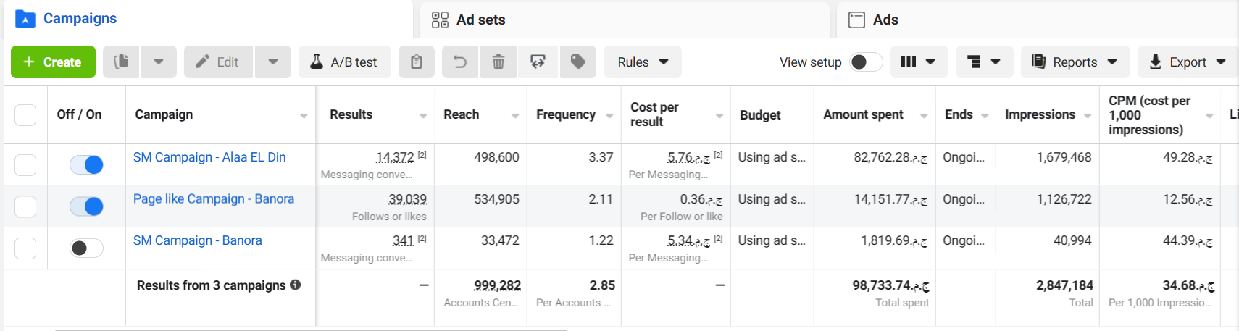Click the info icon beside Results from 3 campaigns
Viewport: 1239px width, 331px height.
tap(296, 285)
